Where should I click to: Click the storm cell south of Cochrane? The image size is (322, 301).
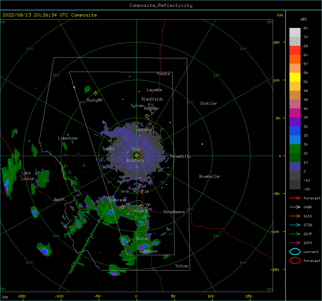(x=110, y=212)
